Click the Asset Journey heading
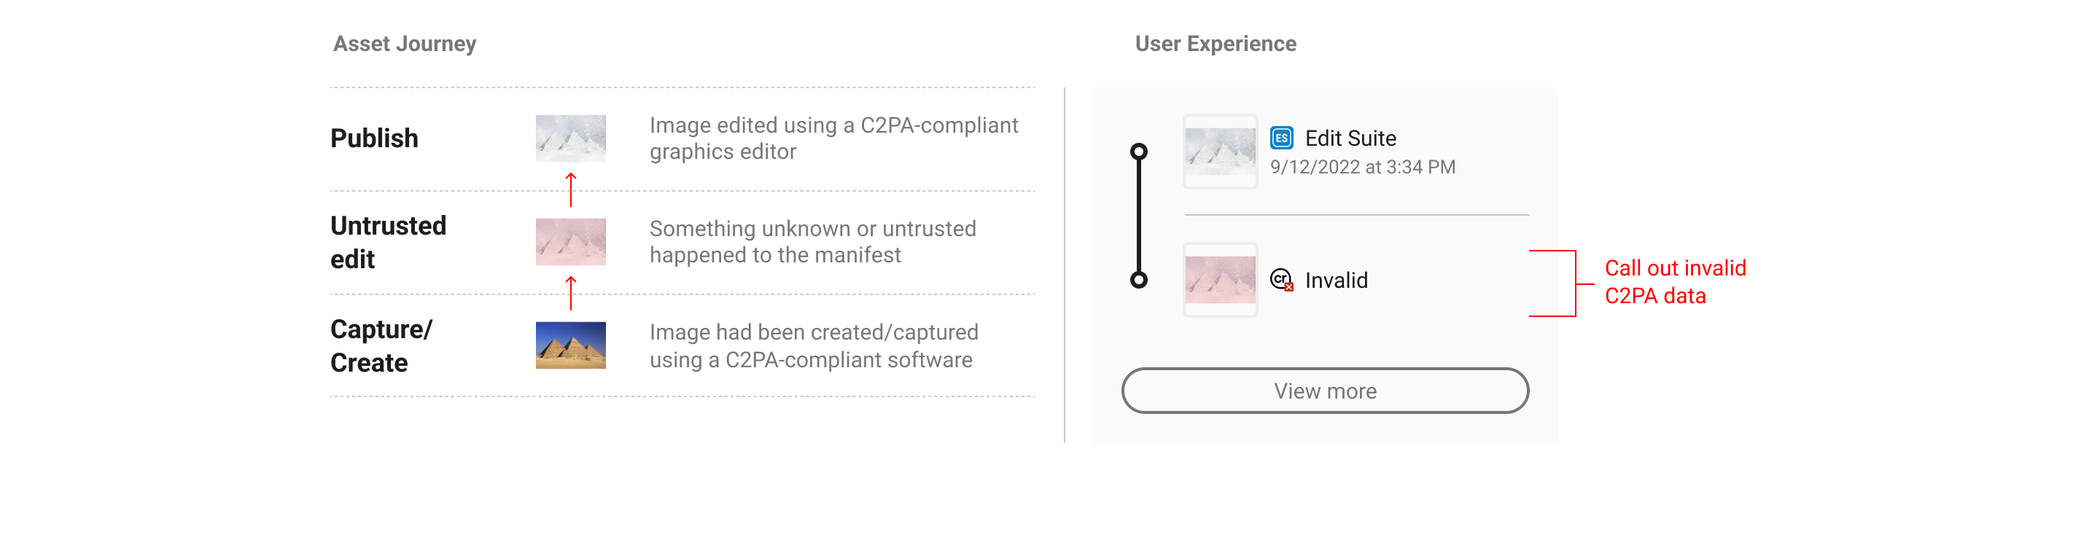This screenshot has height=548, width=2100. point(405,44)
